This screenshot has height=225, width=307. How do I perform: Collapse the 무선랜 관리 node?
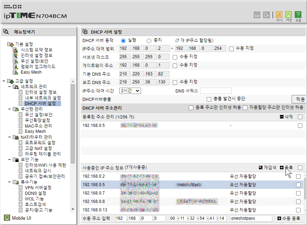pyautogui.click(x=9, y=109)
